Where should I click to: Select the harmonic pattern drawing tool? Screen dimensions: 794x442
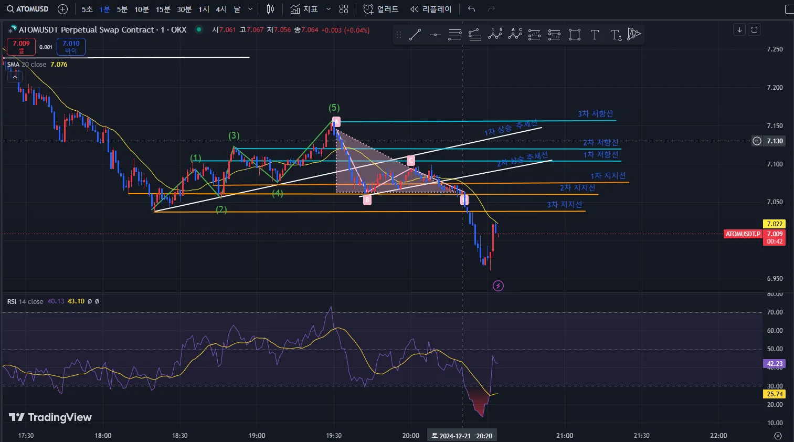[634, 35]
